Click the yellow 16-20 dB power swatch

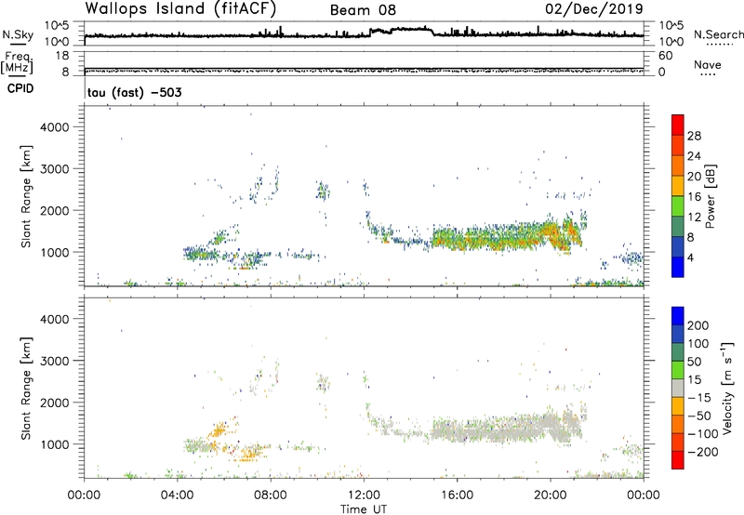point(678,185)
